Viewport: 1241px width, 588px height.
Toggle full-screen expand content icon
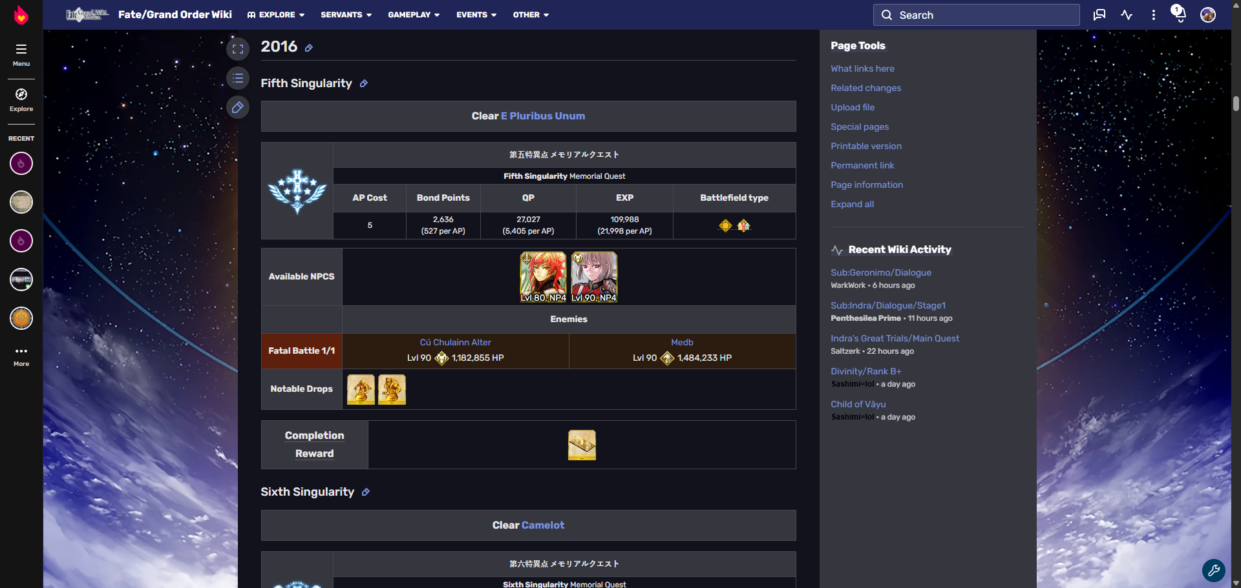coord(238,49)
